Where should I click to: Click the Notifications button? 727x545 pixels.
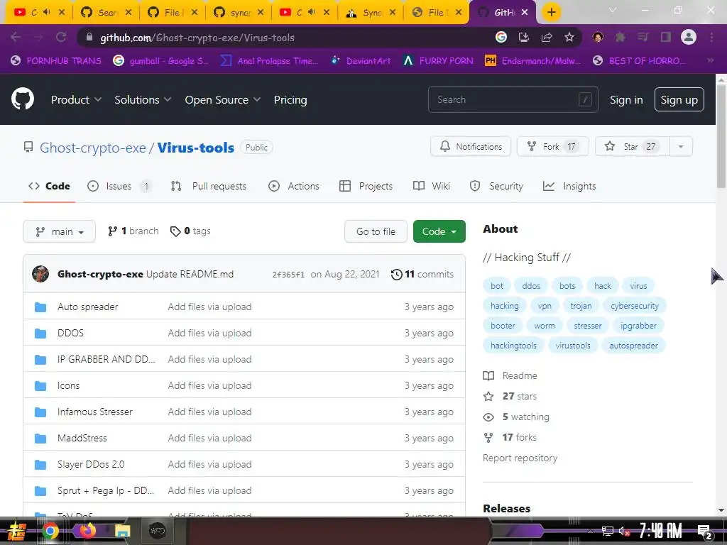[x=471, y=146]
